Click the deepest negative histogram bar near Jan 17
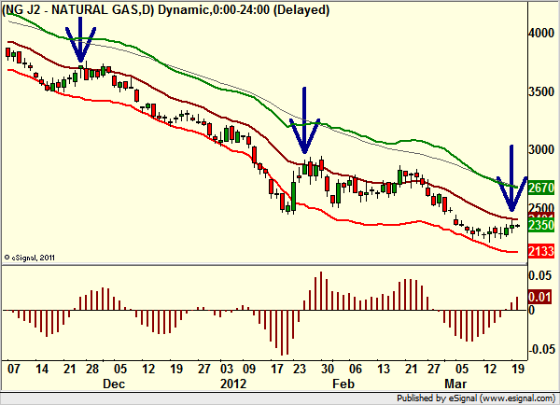The height and width of the screenshot is (405, 560). pyautogui.click(x=282, y=332)
